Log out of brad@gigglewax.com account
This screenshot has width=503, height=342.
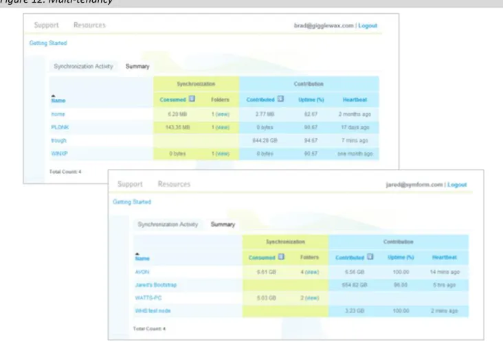click(x=368, y=25)
